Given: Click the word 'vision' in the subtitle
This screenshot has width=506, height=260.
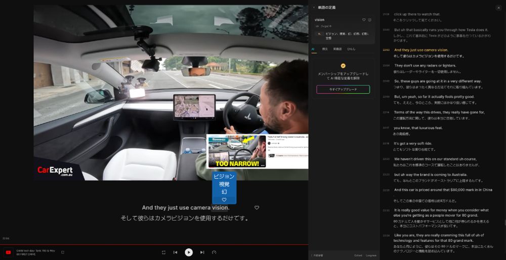Looking at the screenshot, I should click(221, 208).
